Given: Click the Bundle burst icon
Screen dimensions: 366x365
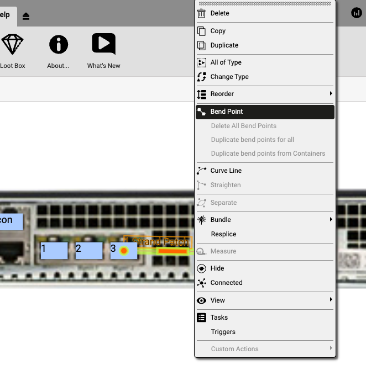Looking at the screenshot, I should (x=201, y=220).
